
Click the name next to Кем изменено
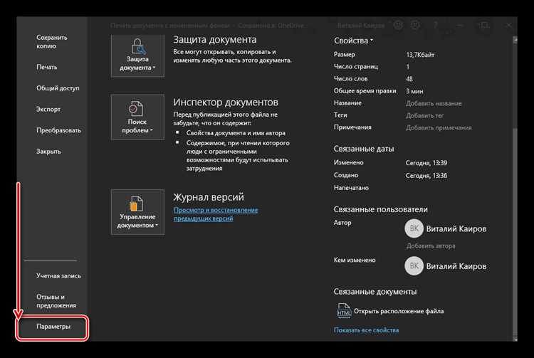pos(456,266)
